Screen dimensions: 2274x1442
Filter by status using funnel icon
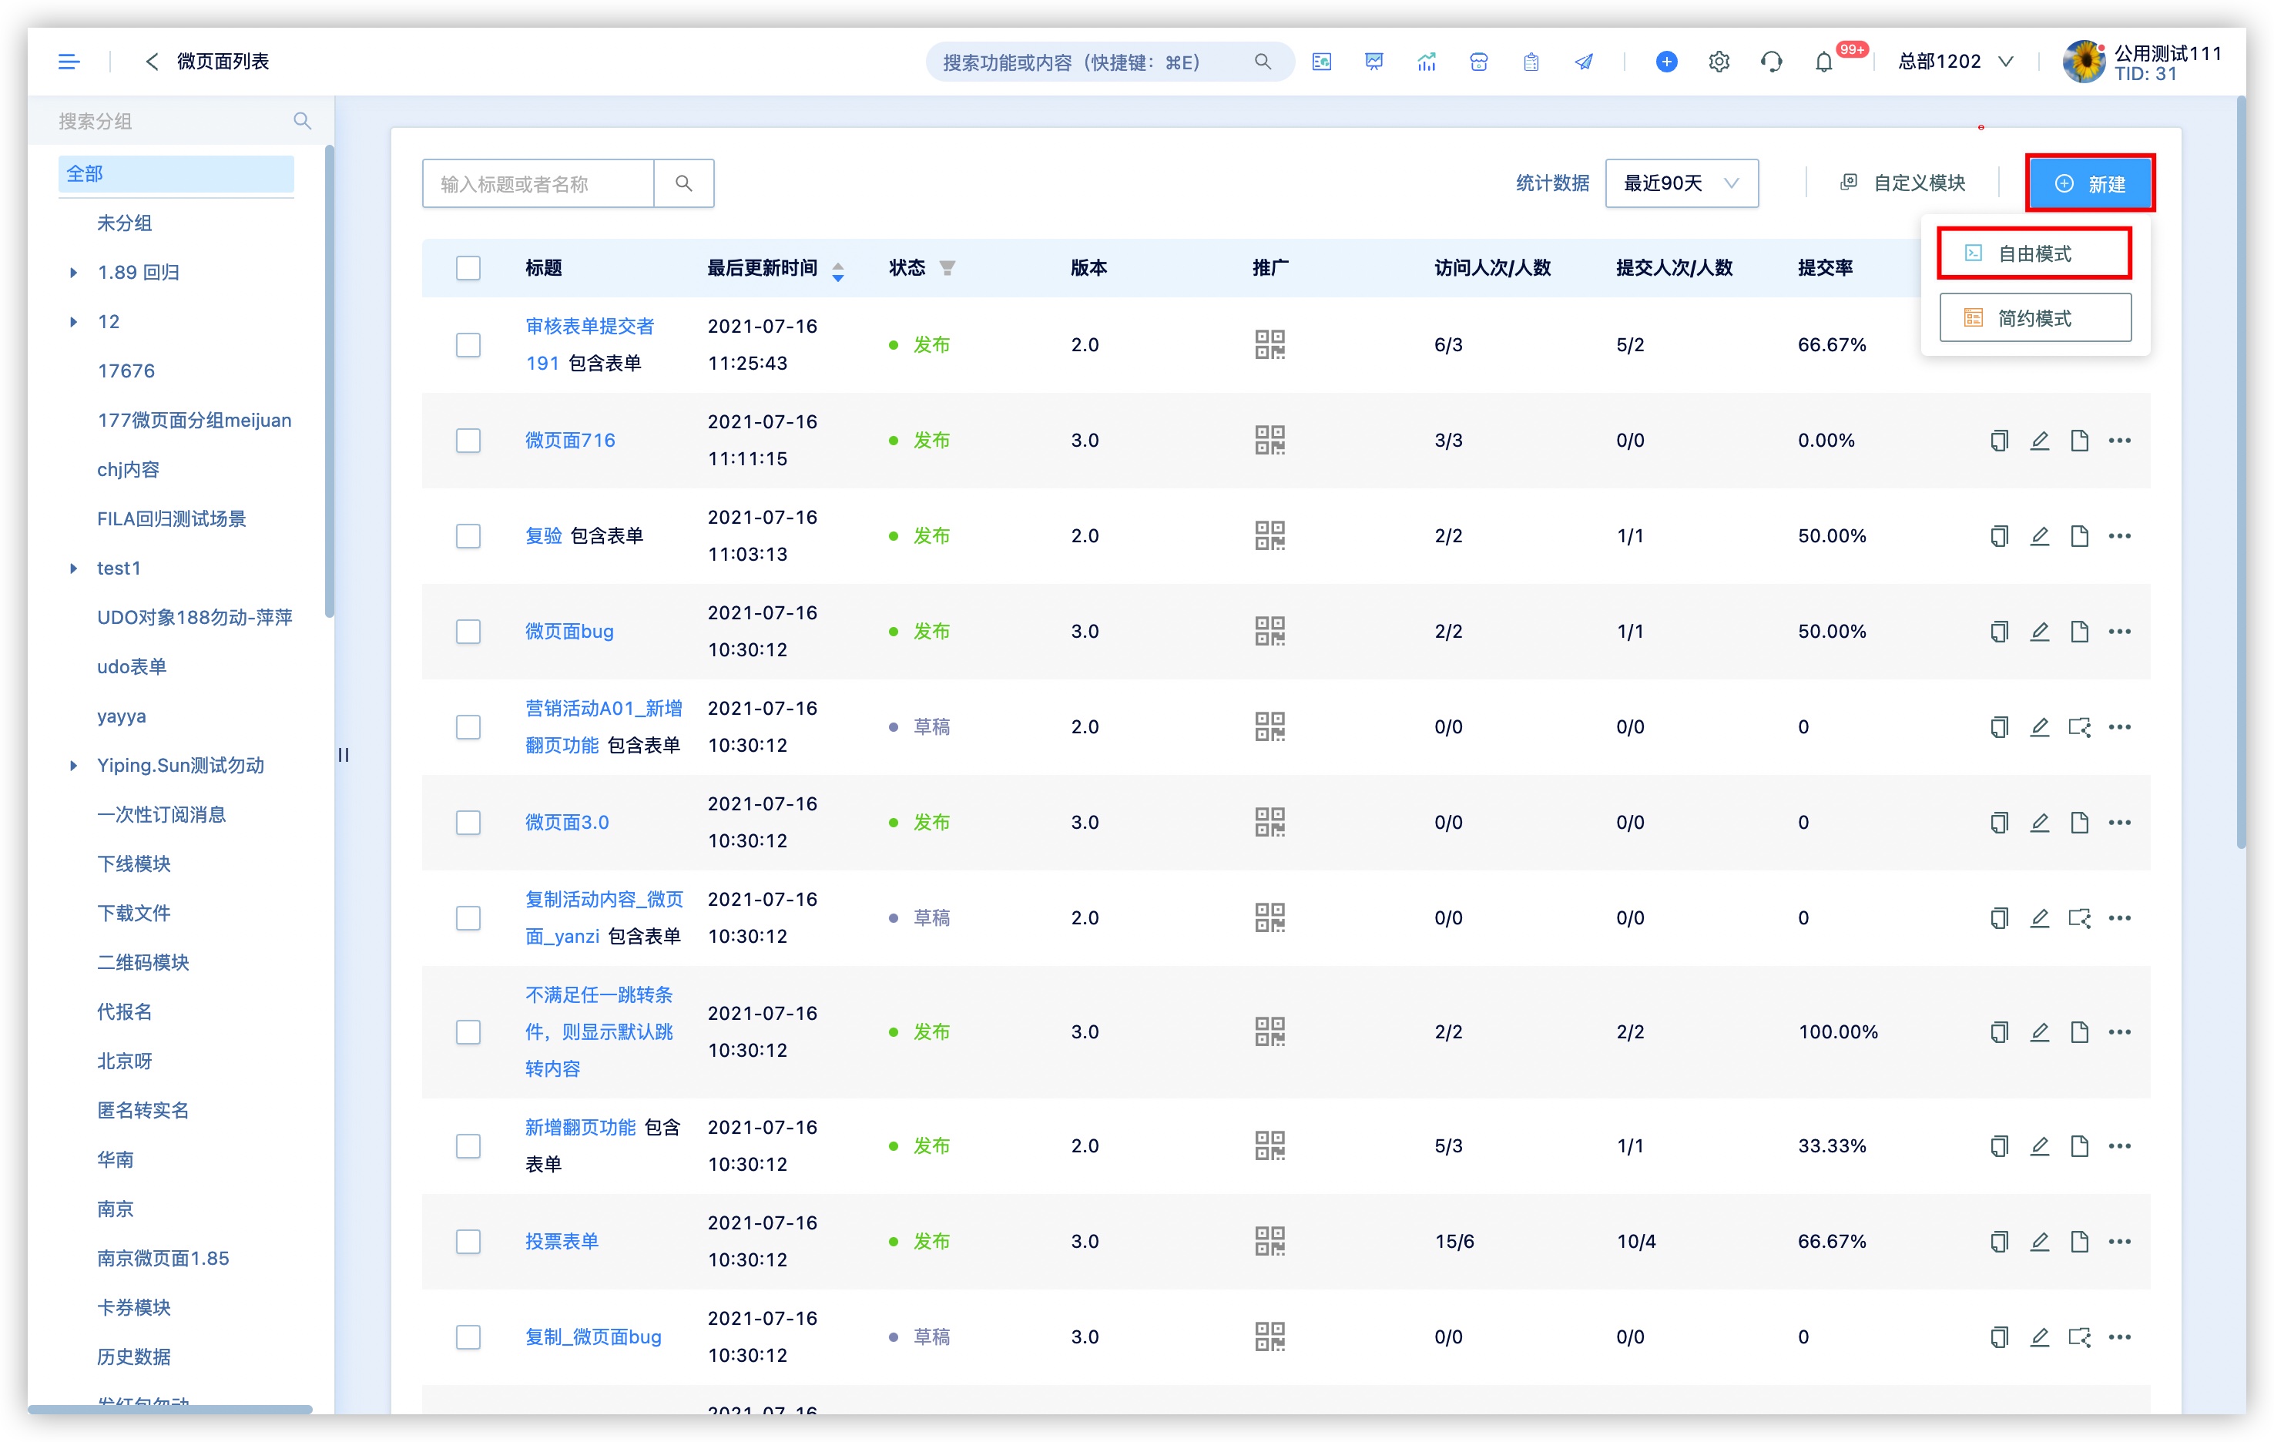(948, 268)
